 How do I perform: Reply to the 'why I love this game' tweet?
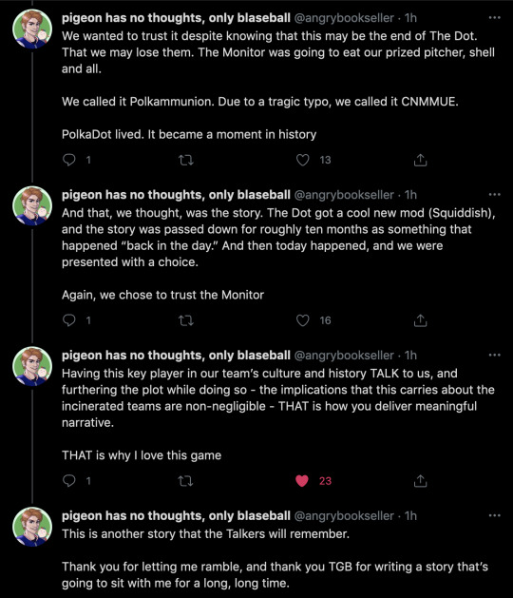[69, 481]
